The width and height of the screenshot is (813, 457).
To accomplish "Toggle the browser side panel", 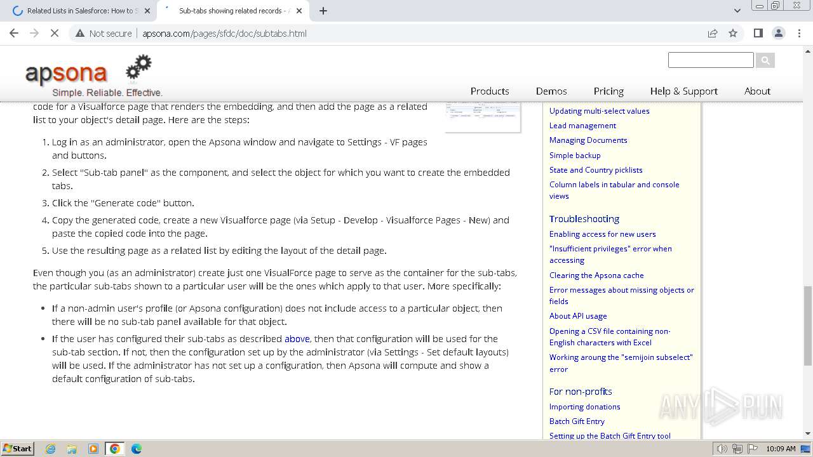I will (758, 33).
